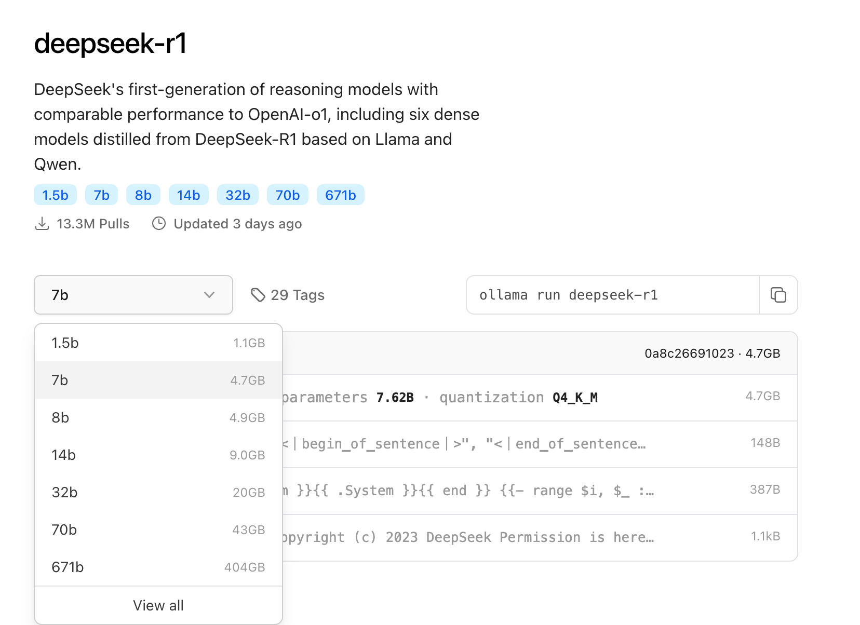Image resolution: width=860 pixels, height=625 pixels.
Task: Select the 671b 404GB option
Action: pos(158,567)
